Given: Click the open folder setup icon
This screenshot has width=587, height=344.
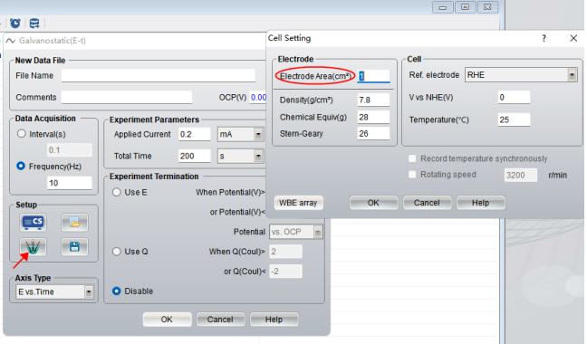Looking at the screenshot, I should pos(74,223).
